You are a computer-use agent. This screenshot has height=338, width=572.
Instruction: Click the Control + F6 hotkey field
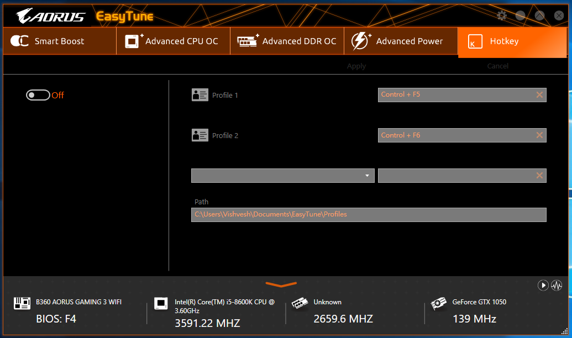pos(462,135)
